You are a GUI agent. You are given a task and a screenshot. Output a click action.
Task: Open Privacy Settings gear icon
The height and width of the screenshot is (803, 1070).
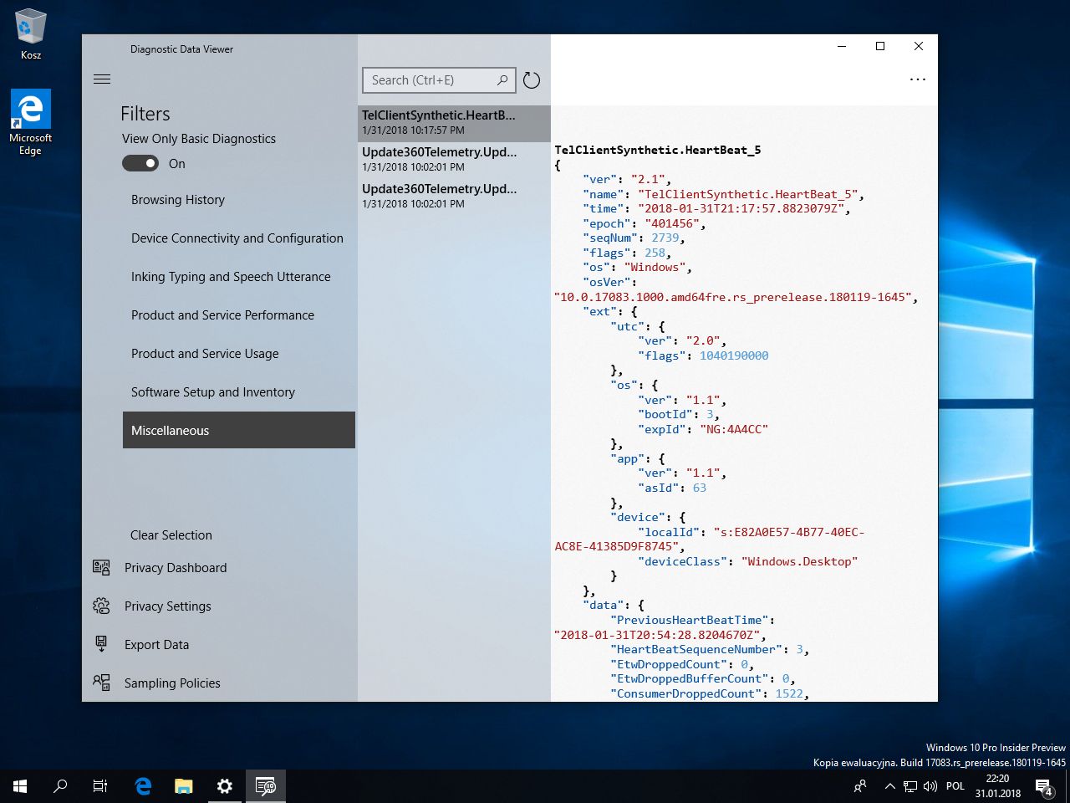tap(101, 606)
